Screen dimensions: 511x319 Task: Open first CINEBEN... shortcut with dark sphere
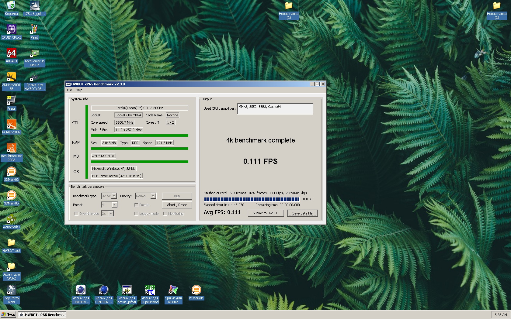(x=81, y=295)
